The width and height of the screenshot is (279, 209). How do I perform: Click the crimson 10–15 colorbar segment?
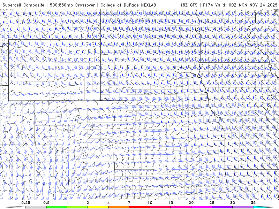click(160, 207)
